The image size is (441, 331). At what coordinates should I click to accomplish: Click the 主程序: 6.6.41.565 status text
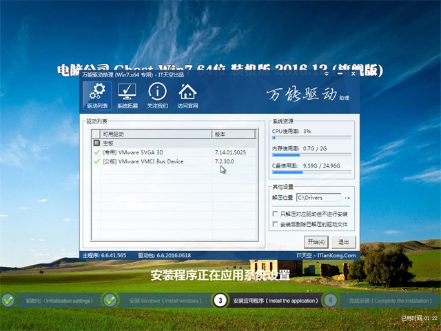click(x=104, y=255)
